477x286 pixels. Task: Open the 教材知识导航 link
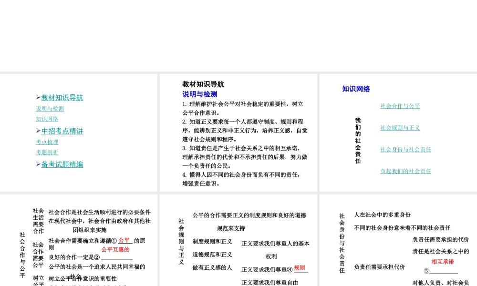(x=62, y=98)
